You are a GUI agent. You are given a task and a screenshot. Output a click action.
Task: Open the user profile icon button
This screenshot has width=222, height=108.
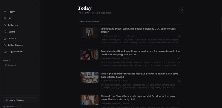point(182,10)
